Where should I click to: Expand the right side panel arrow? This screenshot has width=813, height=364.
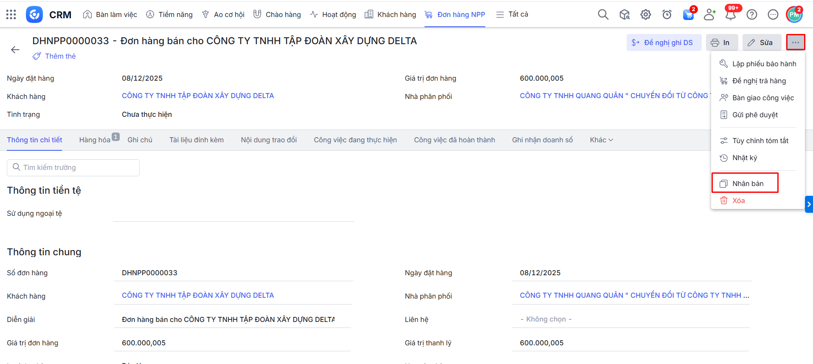point(809,204)
